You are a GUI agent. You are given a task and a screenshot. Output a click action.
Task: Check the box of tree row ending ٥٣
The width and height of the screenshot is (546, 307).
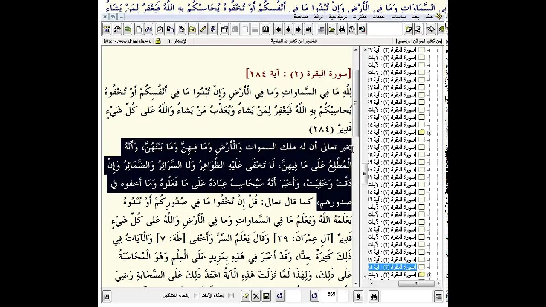pyautogui.click(x=421, y=117)
